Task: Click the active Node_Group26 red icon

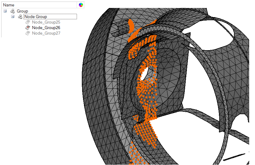Action: tap(27, 28)
